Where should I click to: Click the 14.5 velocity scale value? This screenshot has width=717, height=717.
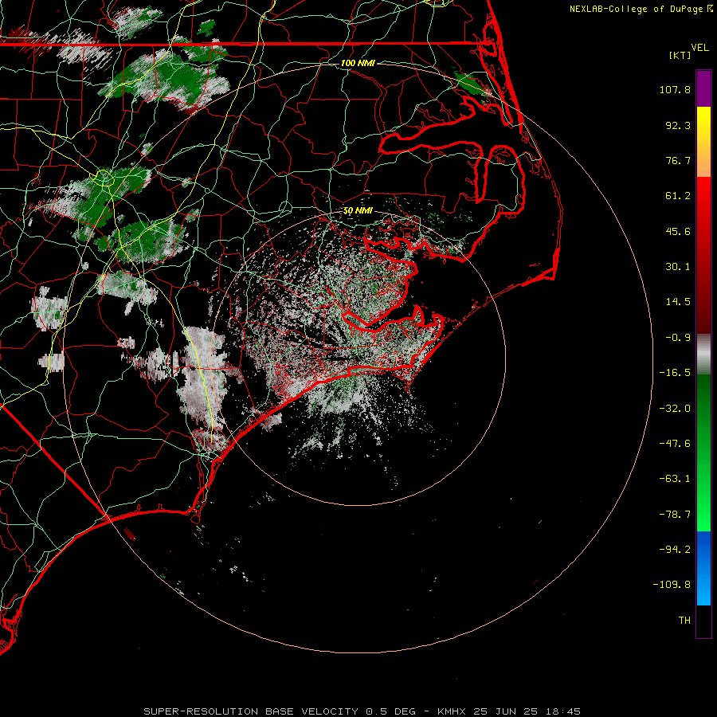[x=678, y=302]
